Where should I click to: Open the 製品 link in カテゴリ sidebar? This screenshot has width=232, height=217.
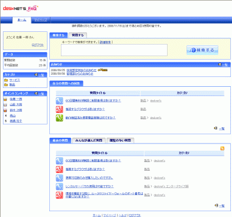click(x=12, y=84)
